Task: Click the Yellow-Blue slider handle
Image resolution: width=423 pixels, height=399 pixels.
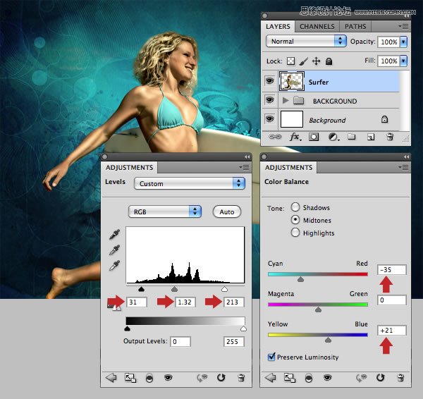Action: (328, 340)
